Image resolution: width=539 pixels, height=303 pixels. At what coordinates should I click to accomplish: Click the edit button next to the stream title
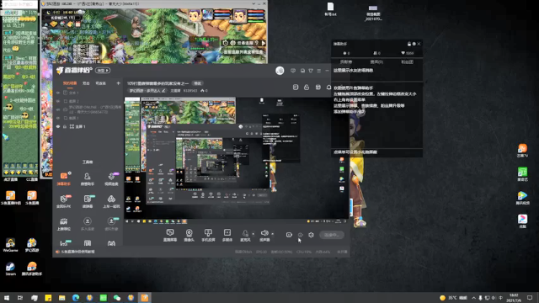197,83
